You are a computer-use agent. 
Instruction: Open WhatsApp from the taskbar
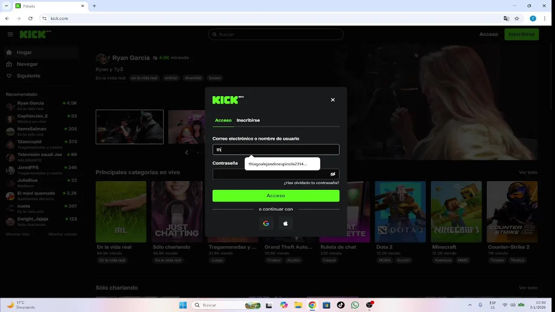tap(355, 305)
